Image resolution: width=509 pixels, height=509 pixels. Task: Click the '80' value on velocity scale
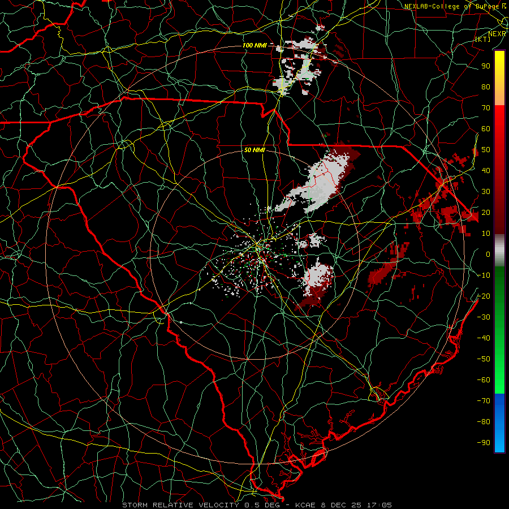(486, 87)
